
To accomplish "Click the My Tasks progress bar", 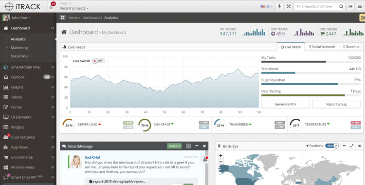I will 311,62.
